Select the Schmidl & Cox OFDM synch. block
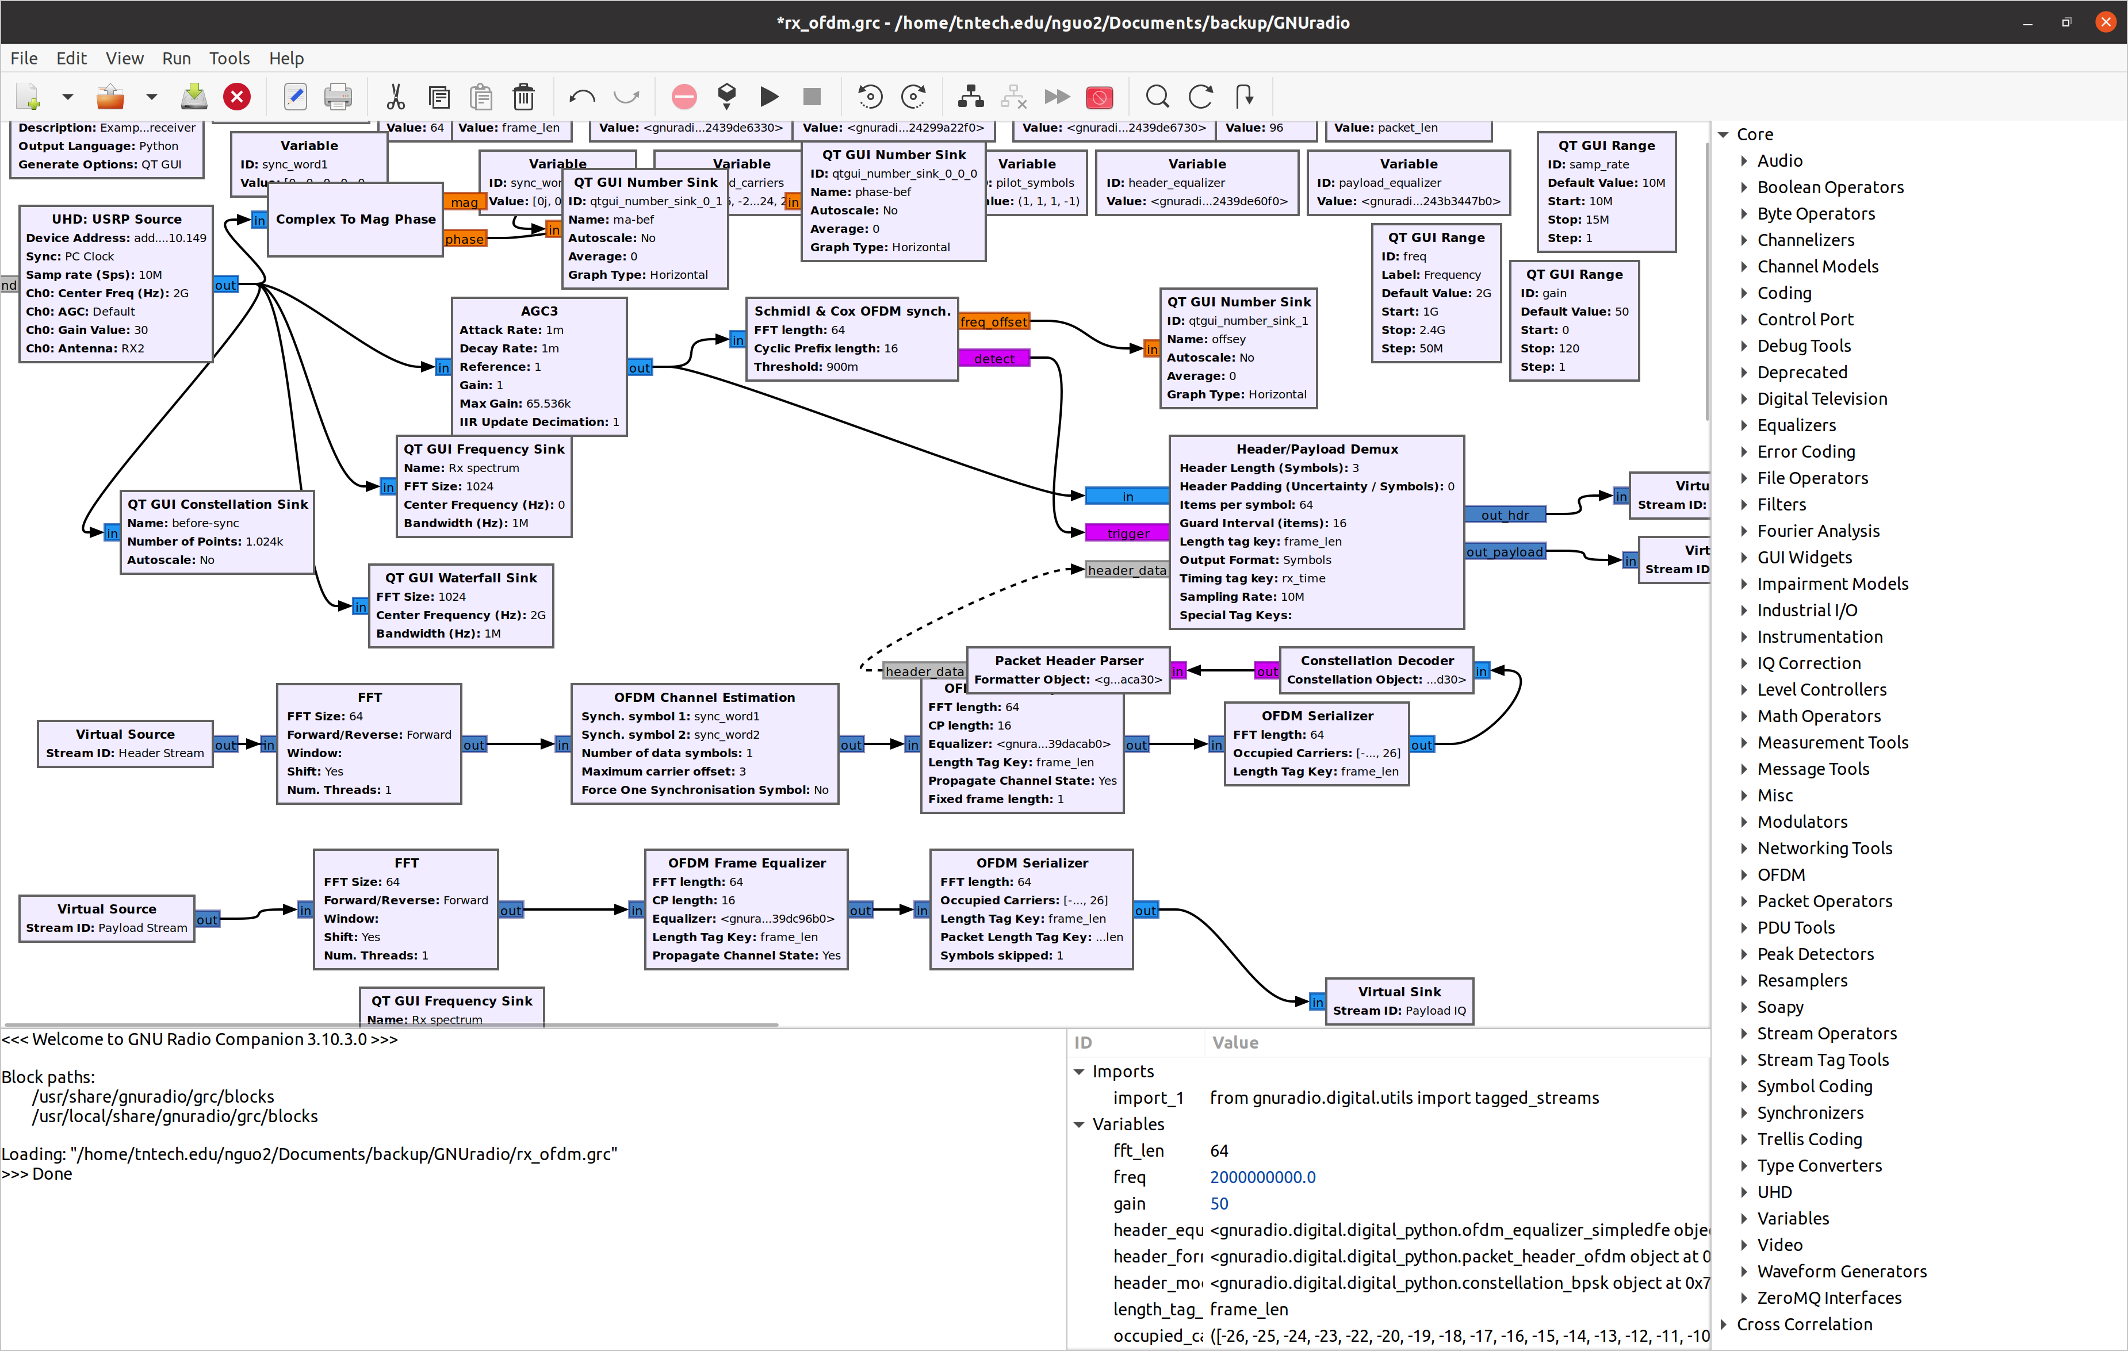The height and width of the screenshot is (1351, 2128). pyautogui.click(x=852, y=339)
